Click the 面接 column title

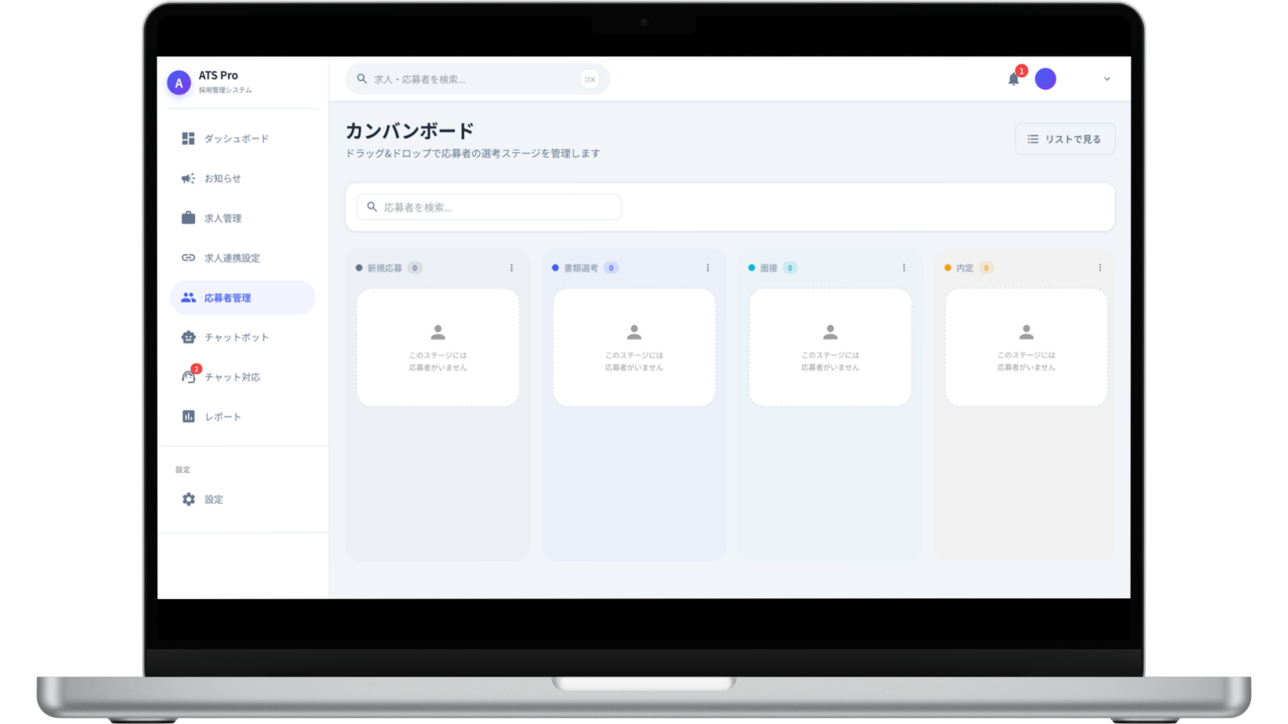(x=769, y=268)
